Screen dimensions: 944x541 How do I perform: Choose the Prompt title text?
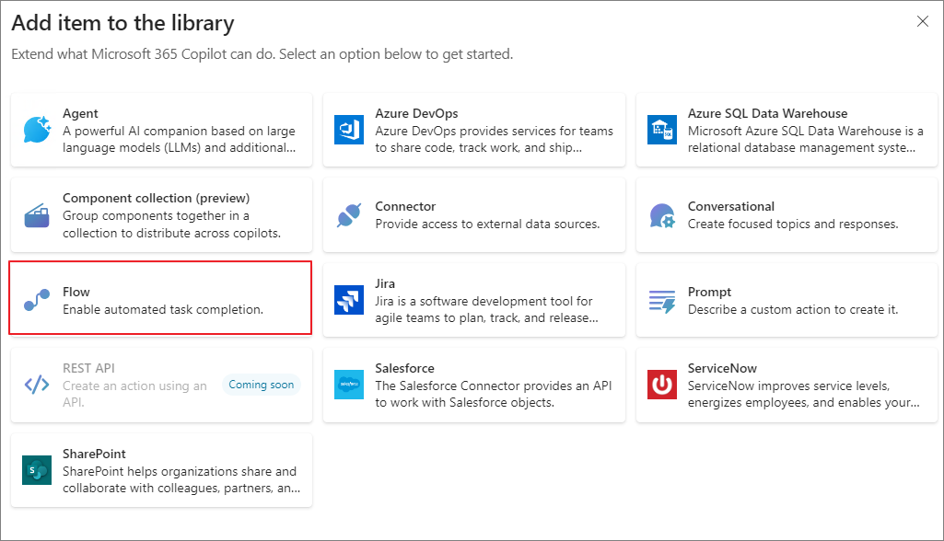pyautogui.click(x=709, y=292)
